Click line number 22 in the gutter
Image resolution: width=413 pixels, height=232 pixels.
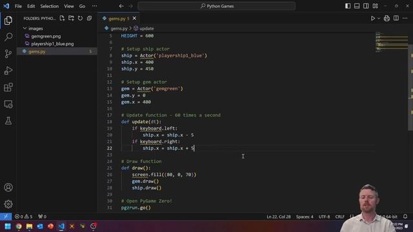(x=109, y=148)
